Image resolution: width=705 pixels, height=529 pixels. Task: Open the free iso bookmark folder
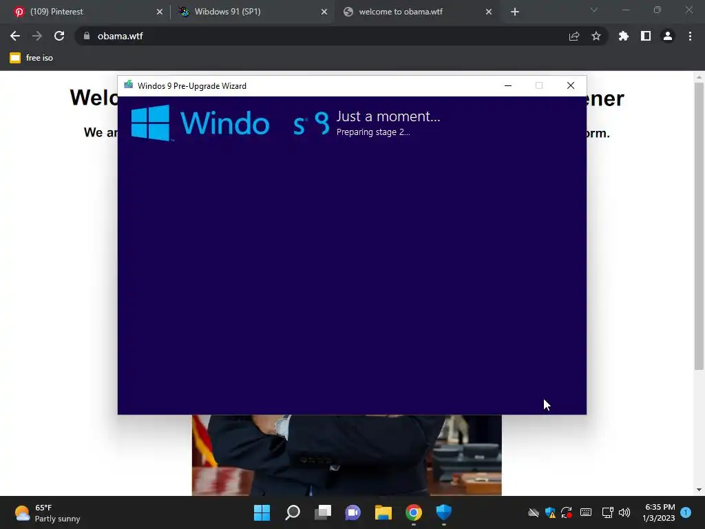click(x=32, y=58)
